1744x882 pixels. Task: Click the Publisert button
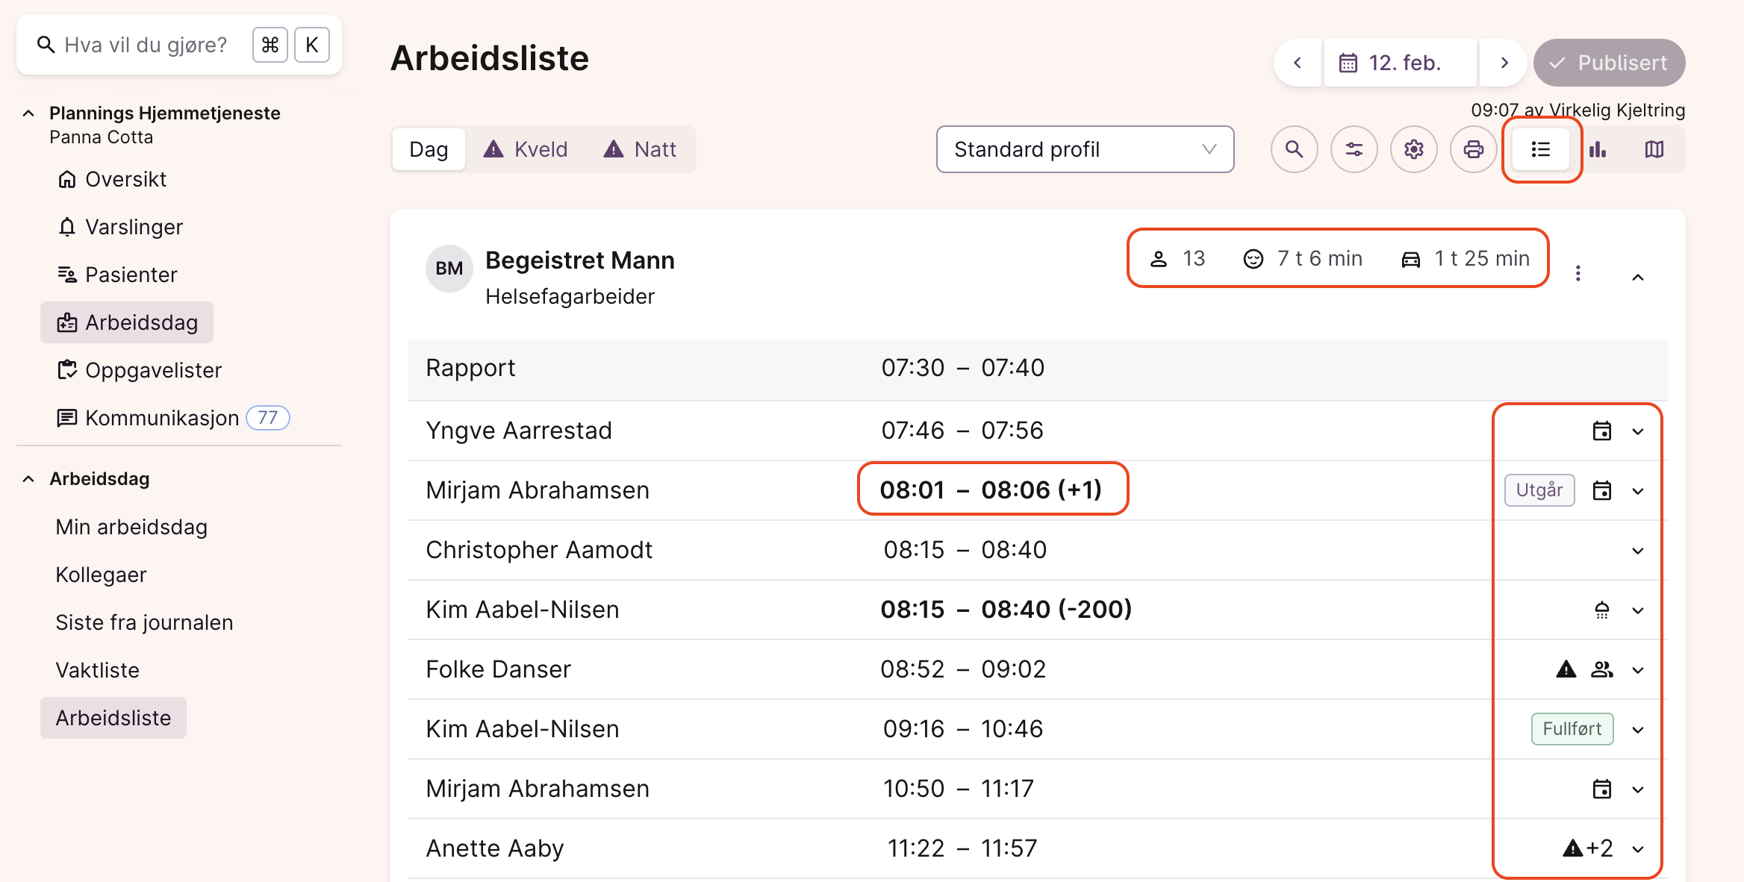click(x=1609, y=63)
